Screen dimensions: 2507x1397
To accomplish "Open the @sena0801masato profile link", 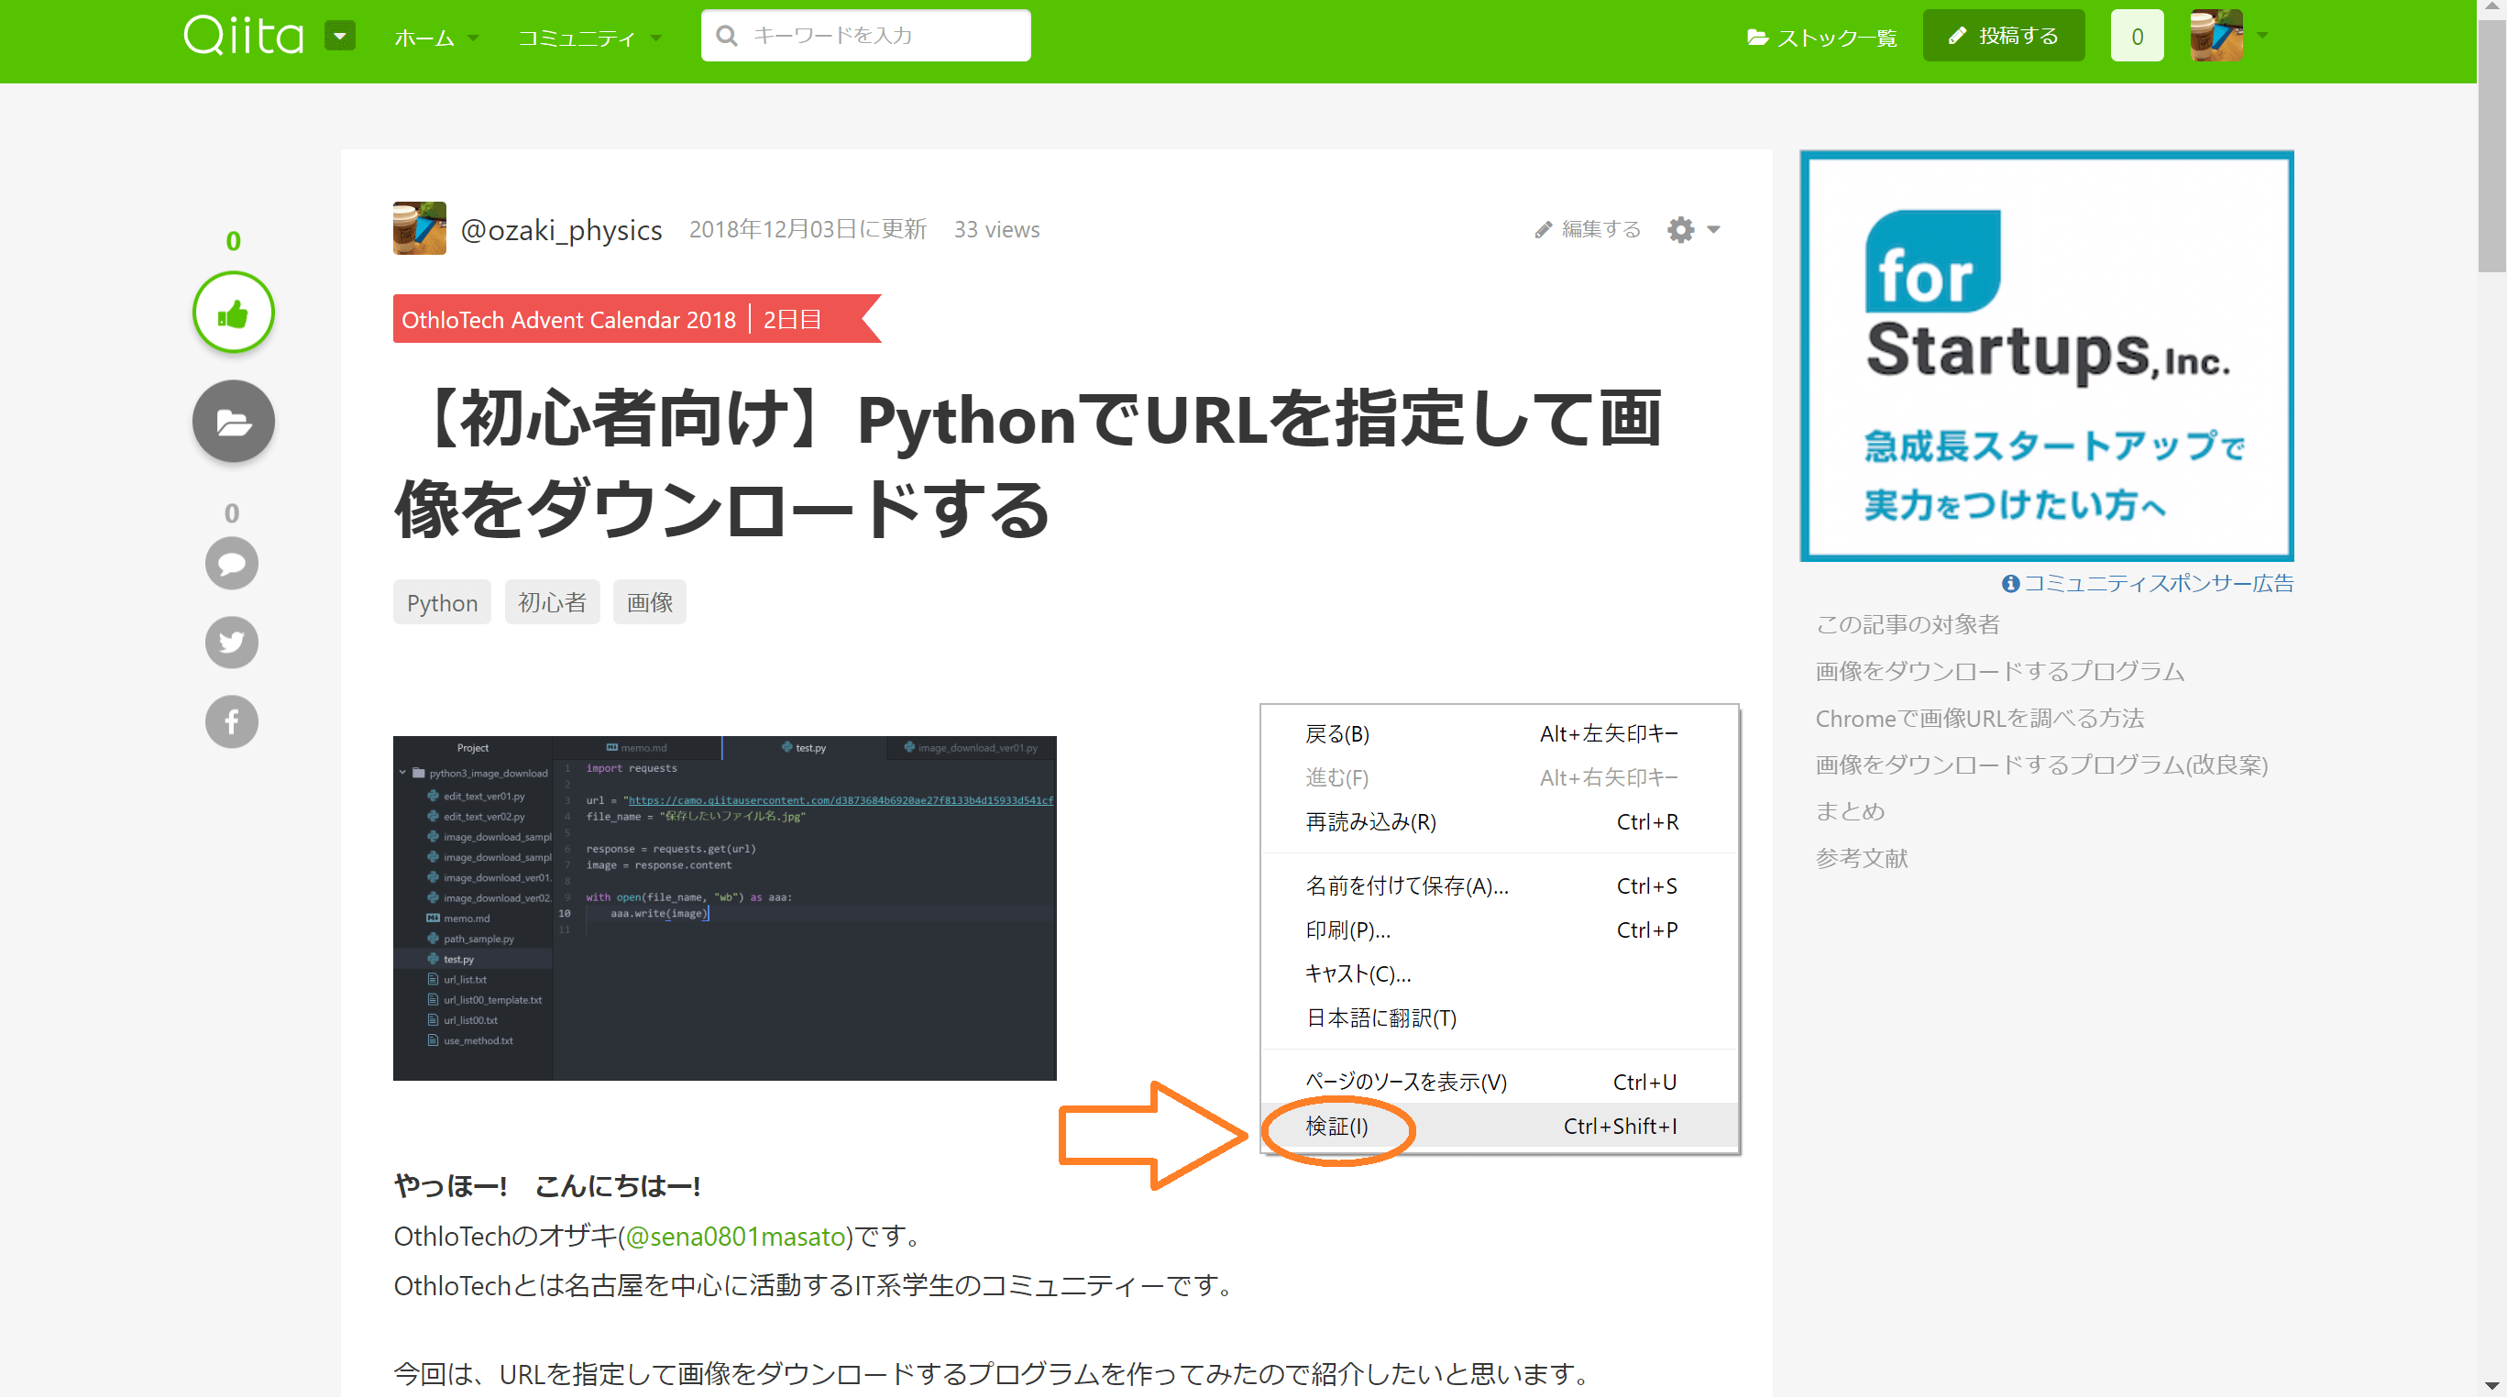I will point(735,1237).
